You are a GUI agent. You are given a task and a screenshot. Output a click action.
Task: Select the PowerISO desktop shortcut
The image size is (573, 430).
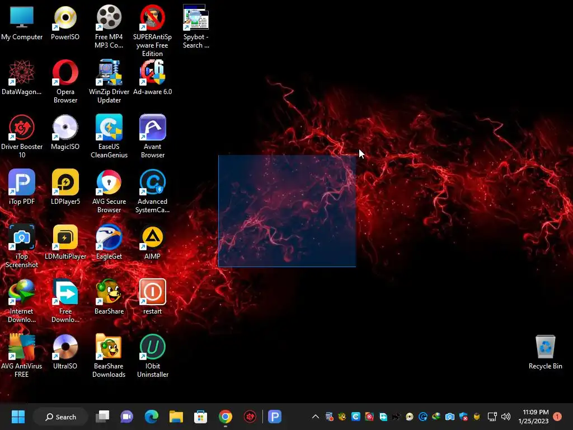pyautogui.click(x=65, y=22)
